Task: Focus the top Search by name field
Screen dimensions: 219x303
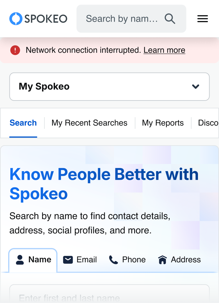Action: [x=122, y=19]
